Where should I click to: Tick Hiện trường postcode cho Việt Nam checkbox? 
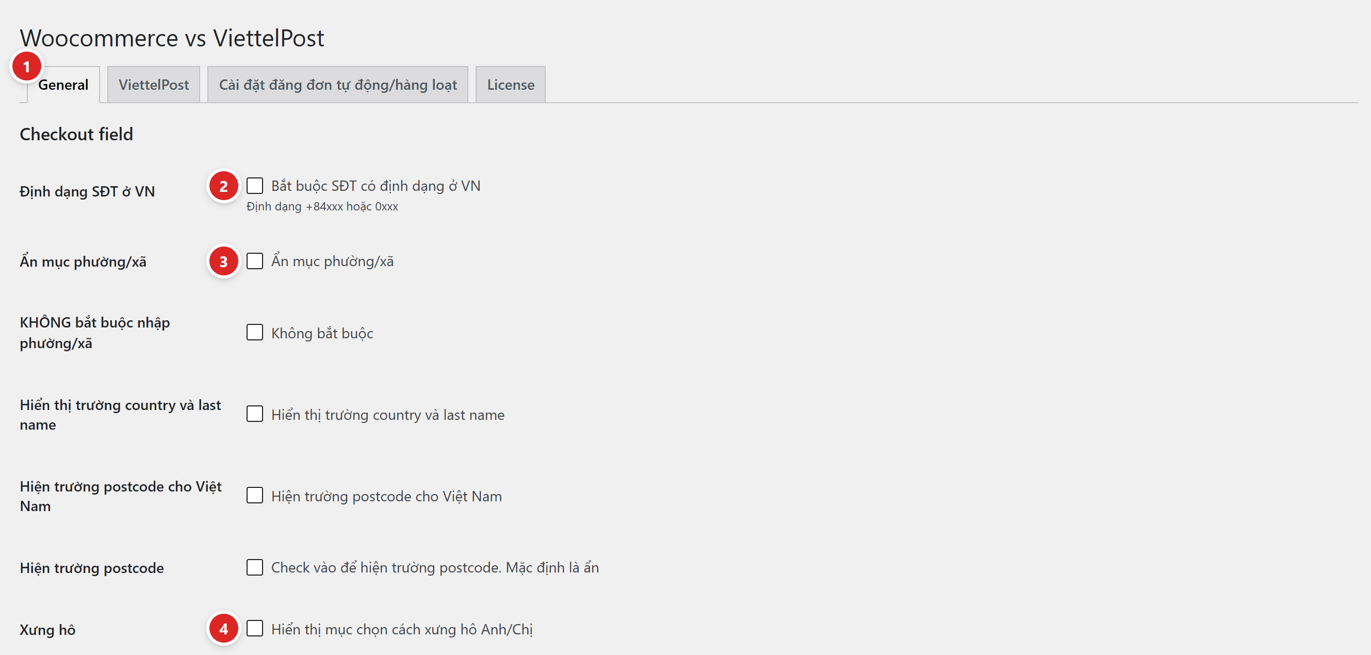coord(254,495)
